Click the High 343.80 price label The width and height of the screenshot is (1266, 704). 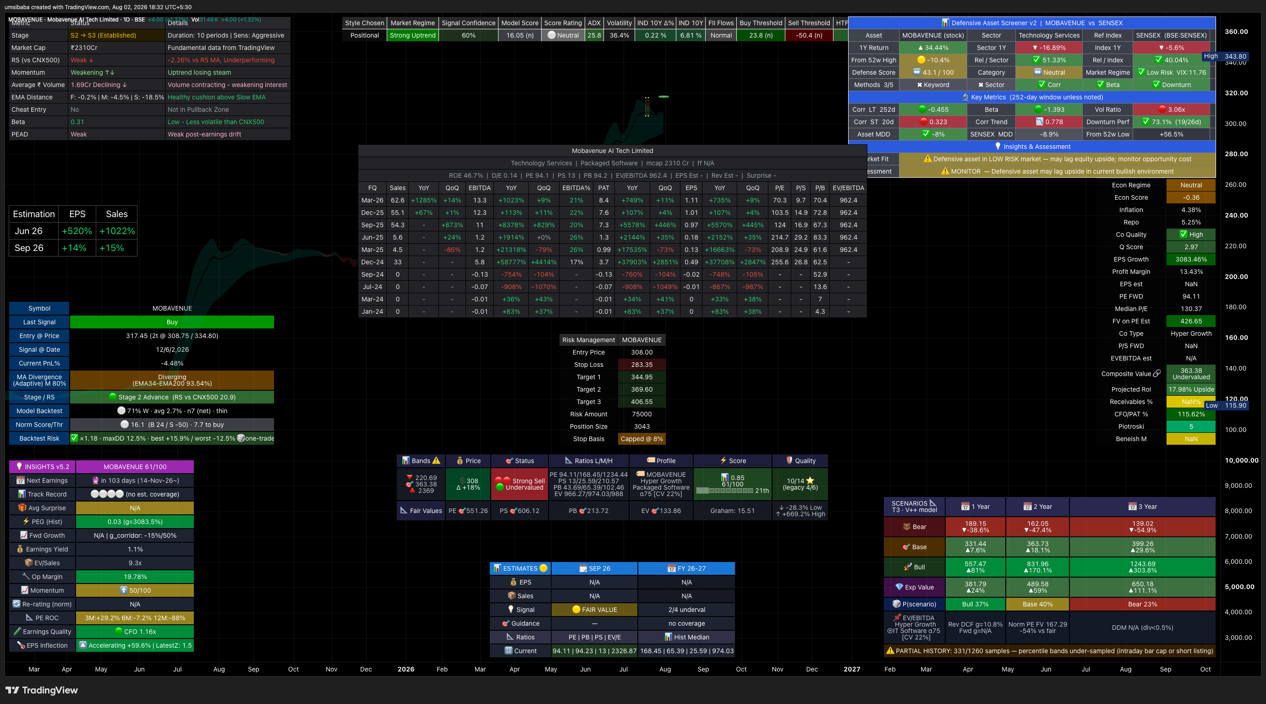coord(1225,56)
